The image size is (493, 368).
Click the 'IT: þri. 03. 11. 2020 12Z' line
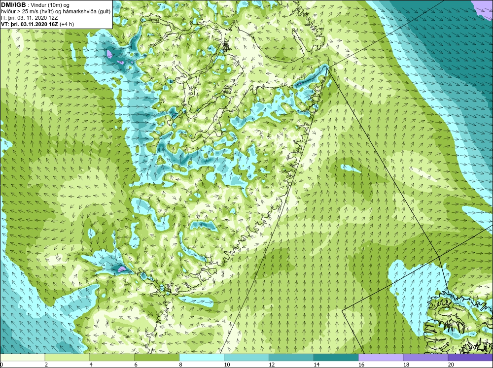point(29,18)
